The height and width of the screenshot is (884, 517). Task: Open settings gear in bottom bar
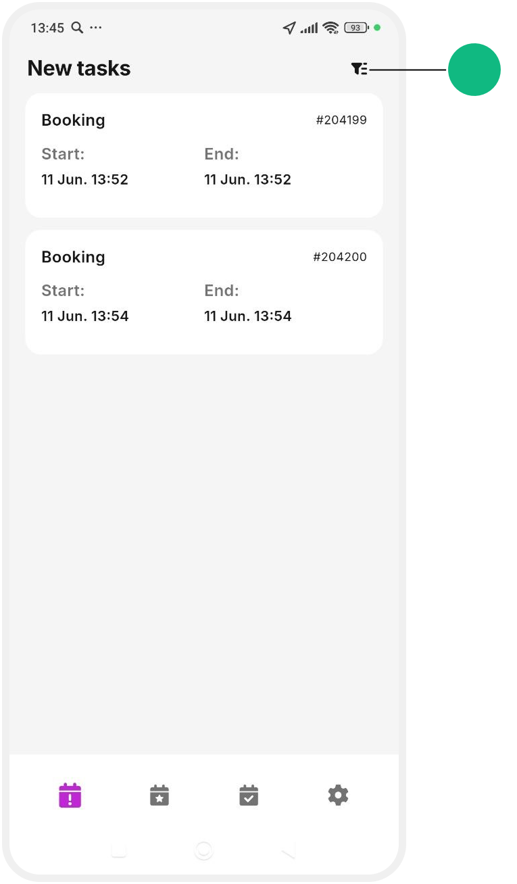point(338,795)
